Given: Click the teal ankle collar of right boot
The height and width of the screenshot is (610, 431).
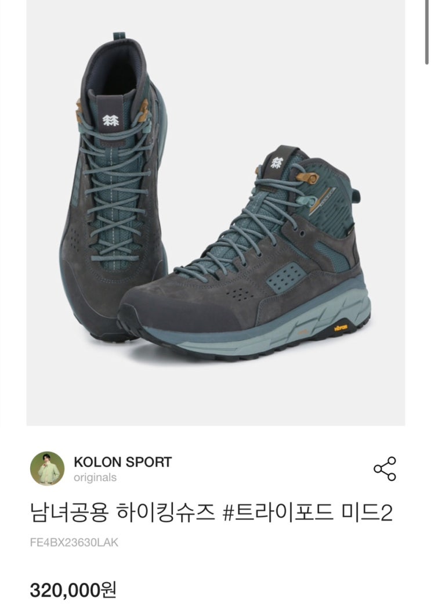Looking at the screenshot, I should coord(331,194).
